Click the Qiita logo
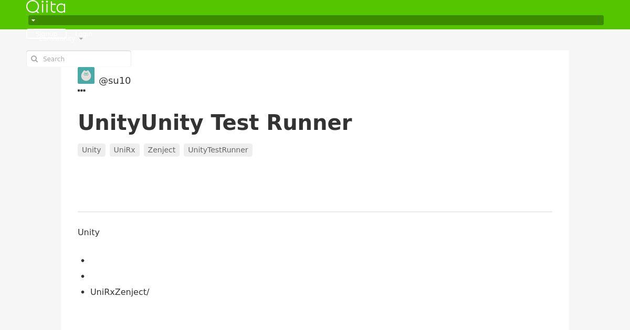 coord(46,7)
